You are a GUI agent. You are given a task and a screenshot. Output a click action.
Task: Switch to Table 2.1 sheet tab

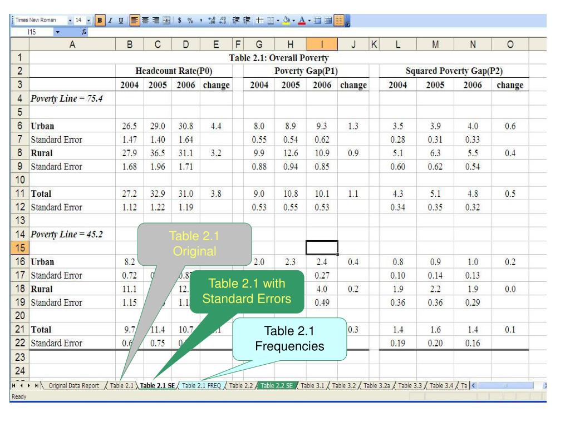(x=122, y=386)
